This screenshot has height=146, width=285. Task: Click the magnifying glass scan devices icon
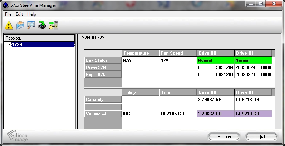(x=31, y=25)
